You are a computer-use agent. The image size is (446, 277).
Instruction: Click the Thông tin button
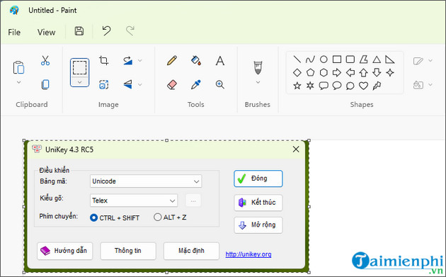point(128,251)
